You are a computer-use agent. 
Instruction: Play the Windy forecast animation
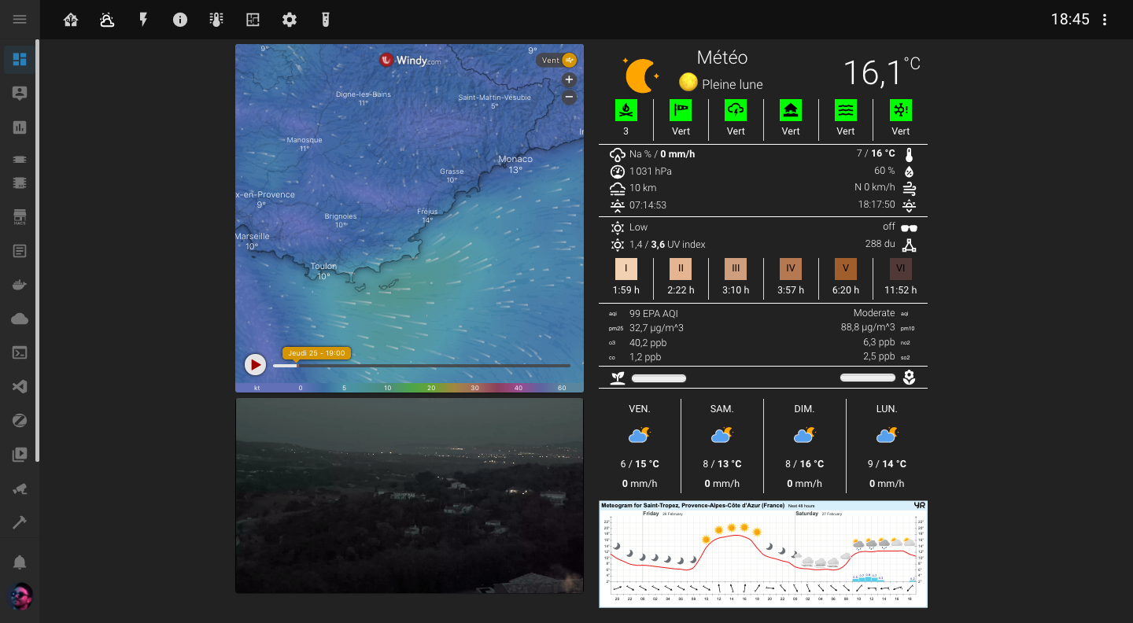pyautogui.click(x=255, y=365)
